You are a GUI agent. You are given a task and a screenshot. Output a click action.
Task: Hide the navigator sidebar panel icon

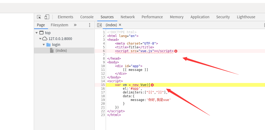click(99, 25)
